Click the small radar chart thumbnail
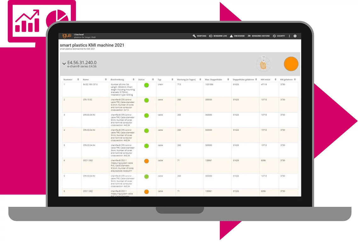This screenshot has height=242, width=359. (264, 64)
